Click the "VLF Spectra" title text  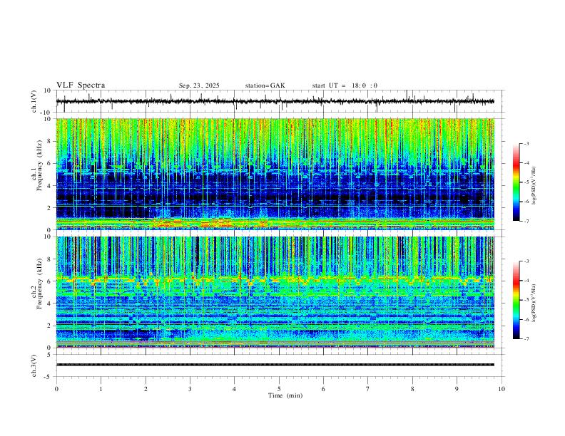click(81, 85)
